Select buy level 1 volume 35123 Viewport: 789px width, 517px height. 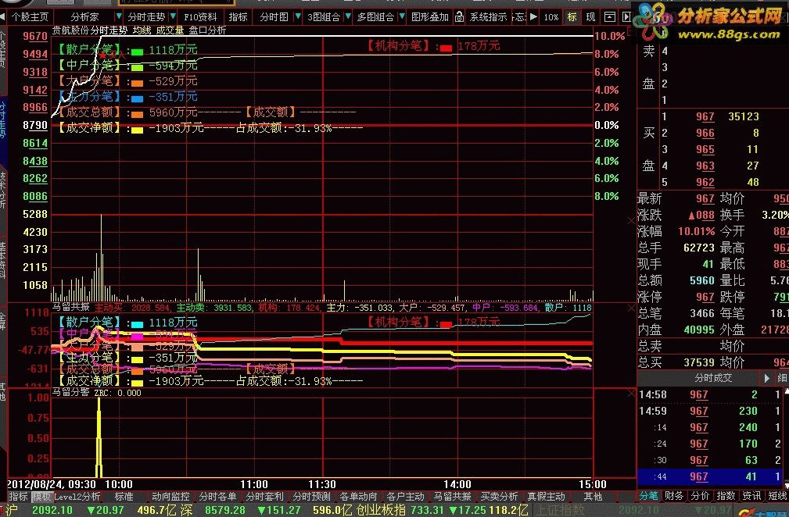[743, 116]
